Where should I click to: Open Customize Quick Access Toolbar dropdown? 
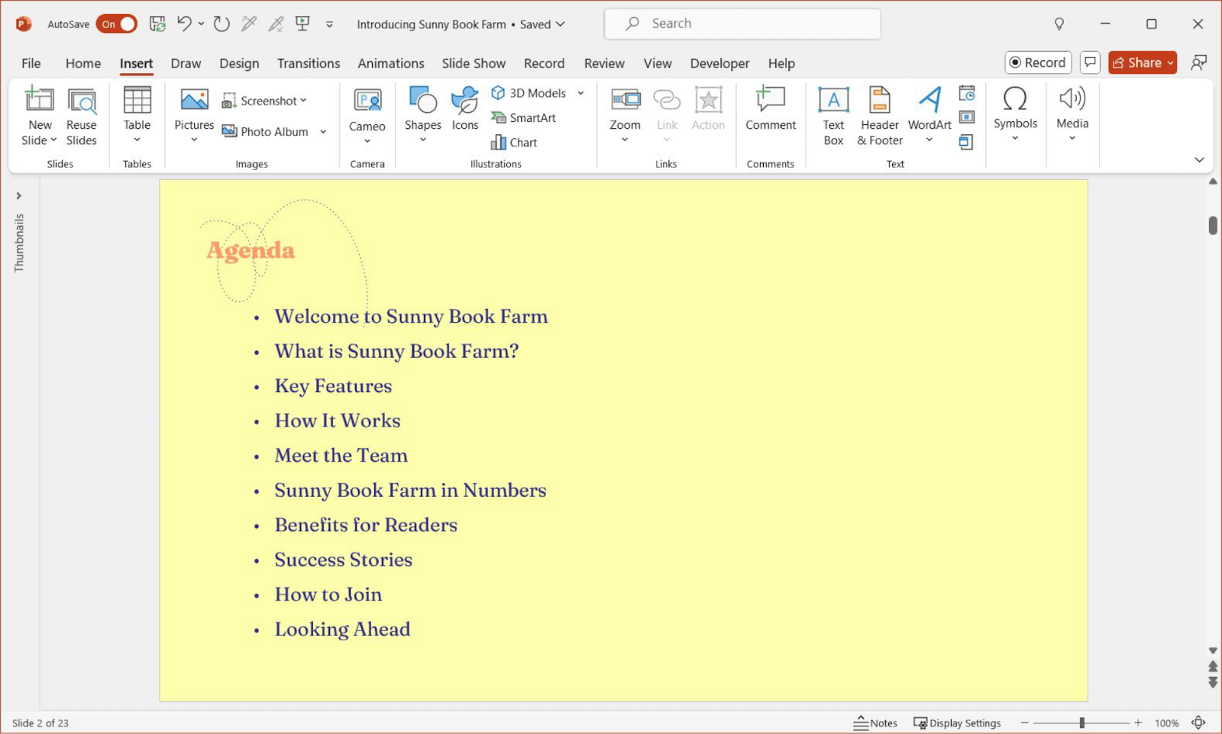click(329, 24)
